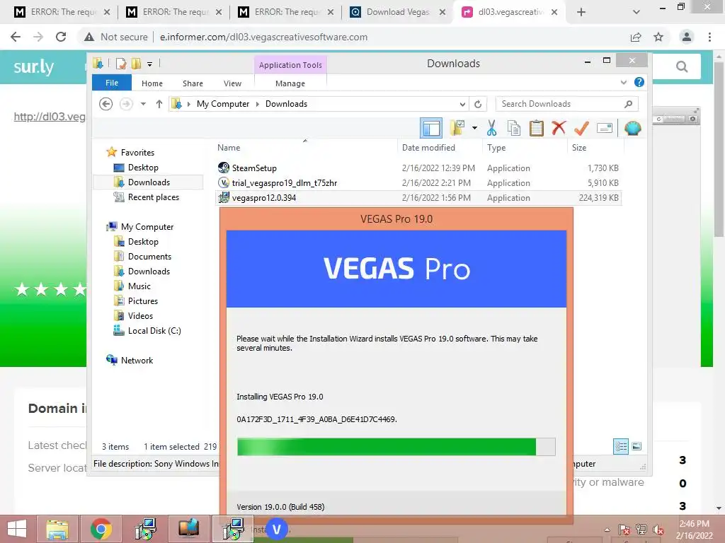Open the File tab in Explorer

tap(112, 83)
